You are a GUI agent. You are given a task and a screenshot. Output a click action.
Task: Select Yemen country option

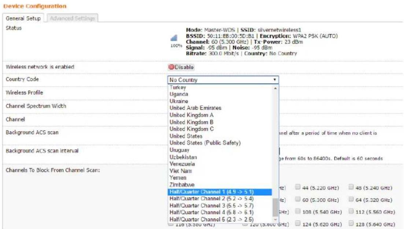pyautogui.click(x=178, y=178)
